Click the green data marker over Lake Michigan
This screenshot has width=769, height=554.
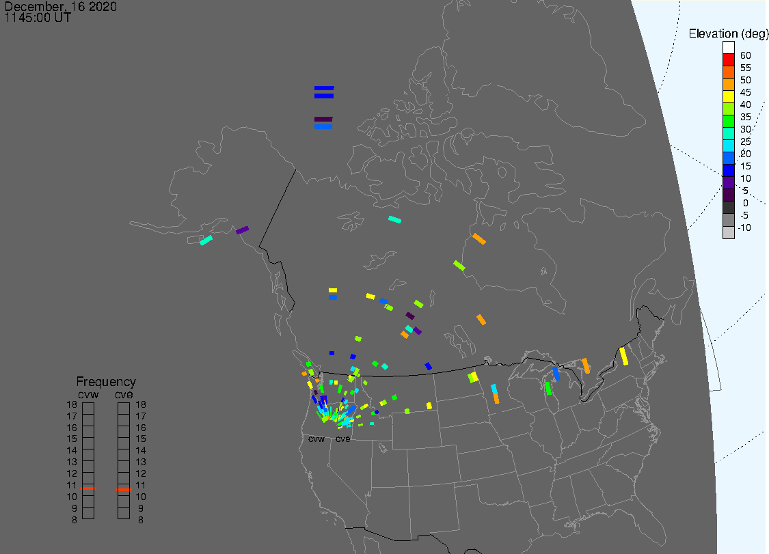tap(548, 389)
